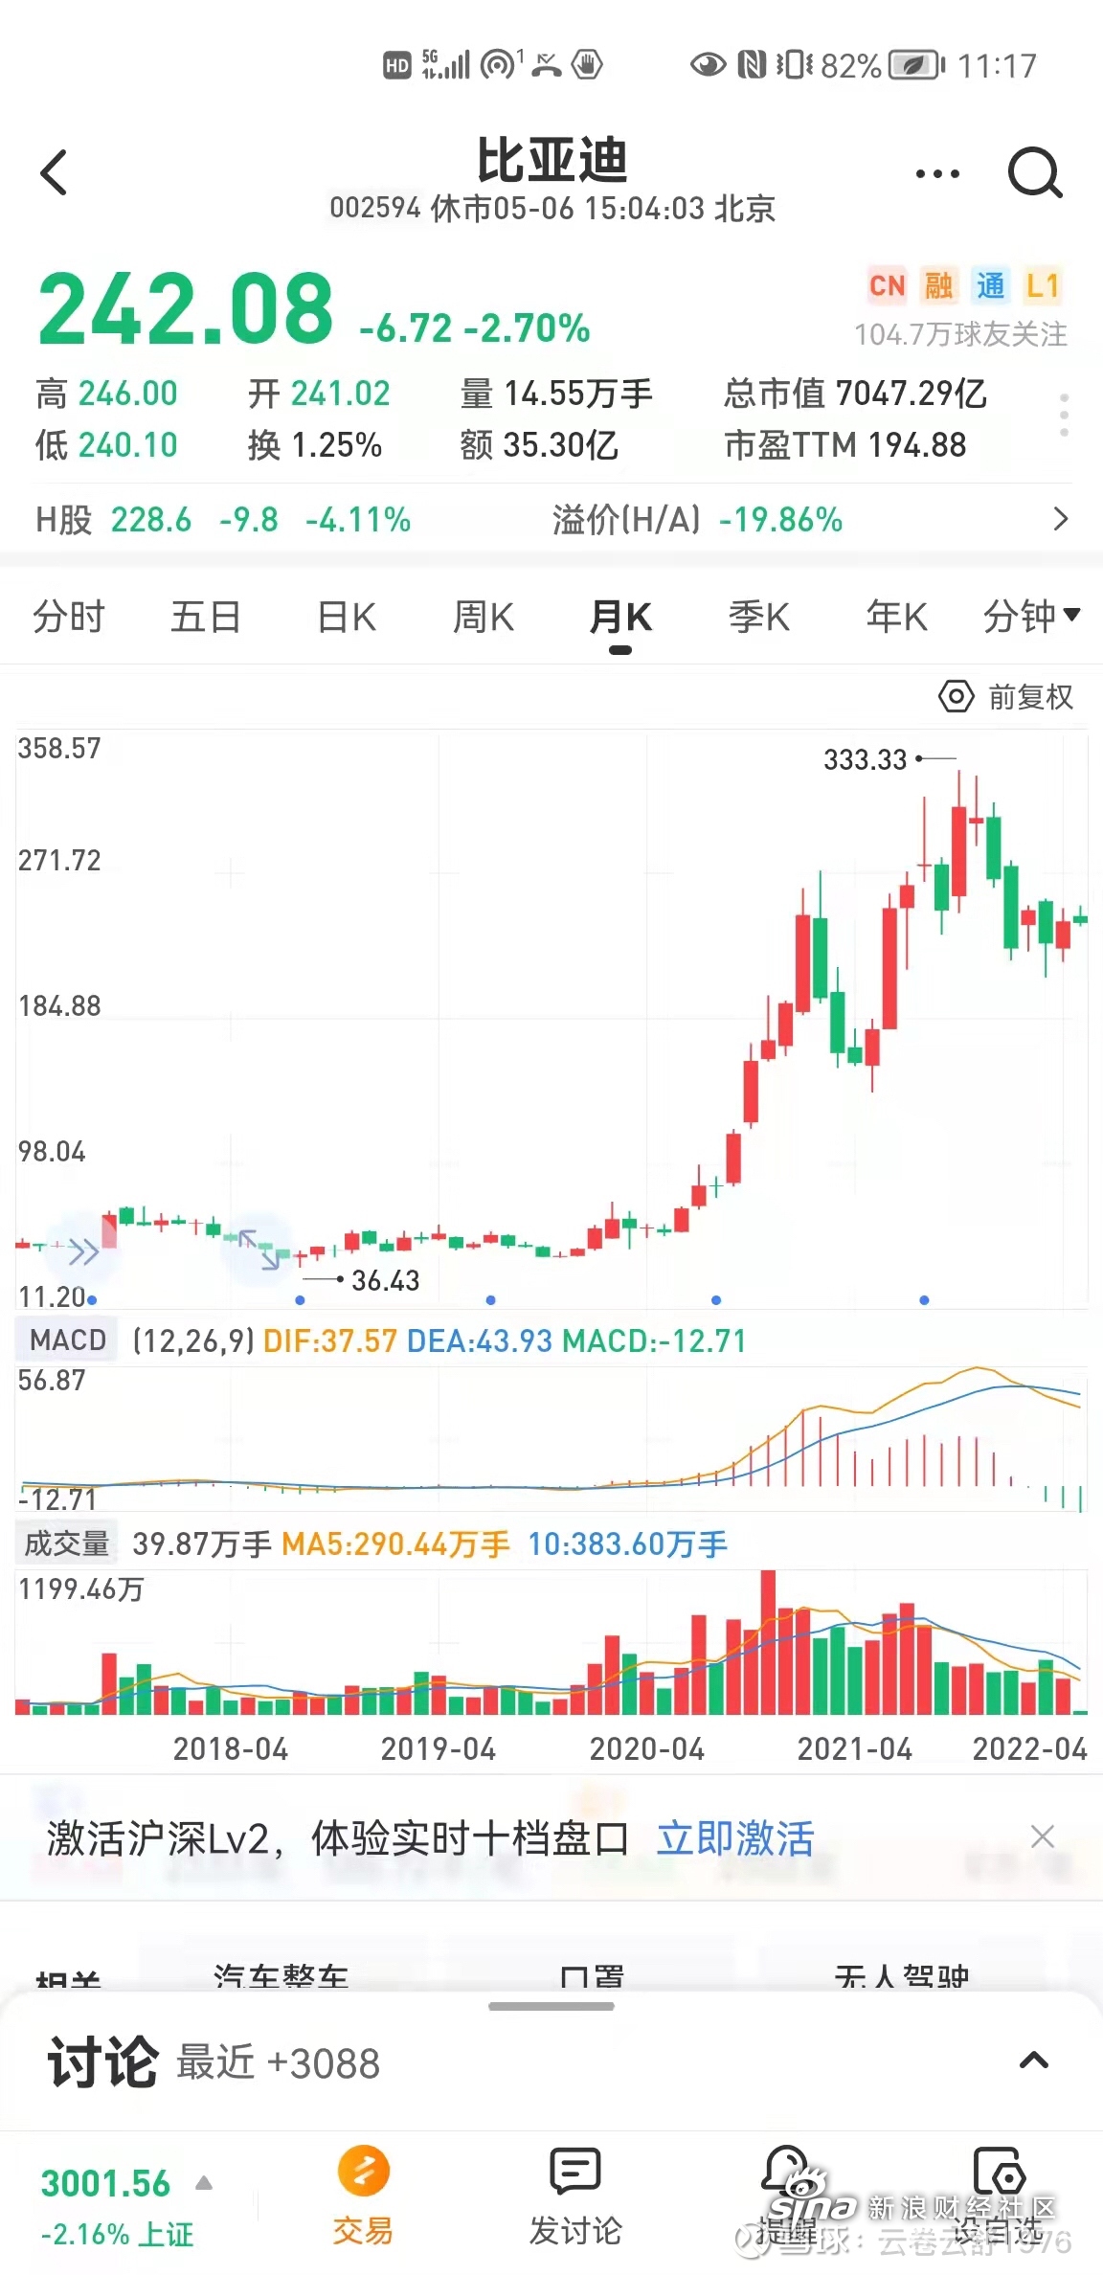
Task: Open H股 details chevron arrow
Action: tap(1060, 519)
